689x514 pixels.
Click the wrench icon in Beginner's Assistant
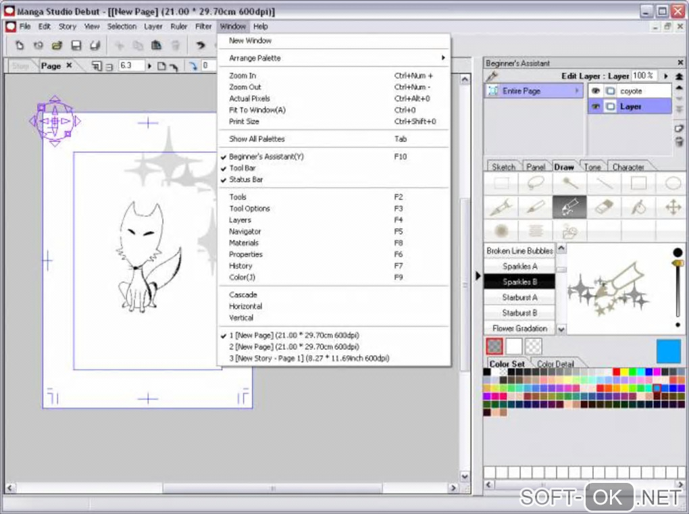pyautogui.click(x=492, y=76)
